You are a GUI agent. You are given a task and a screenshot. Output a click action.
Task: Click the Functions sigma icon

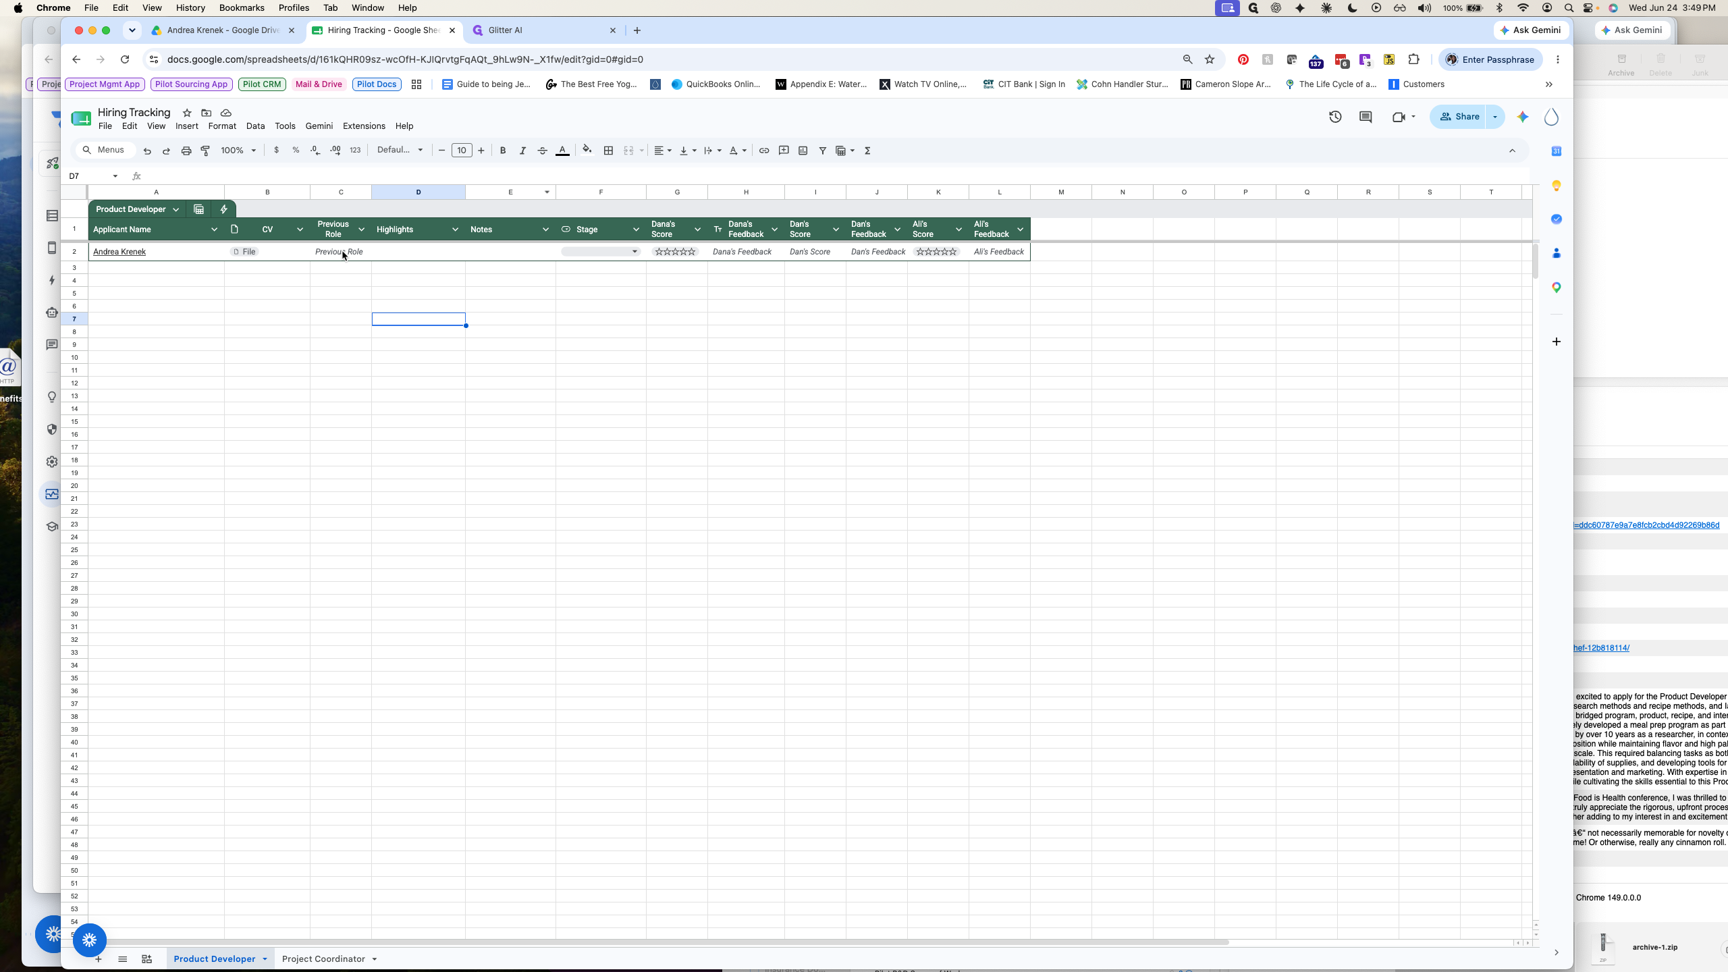[868, 151]
